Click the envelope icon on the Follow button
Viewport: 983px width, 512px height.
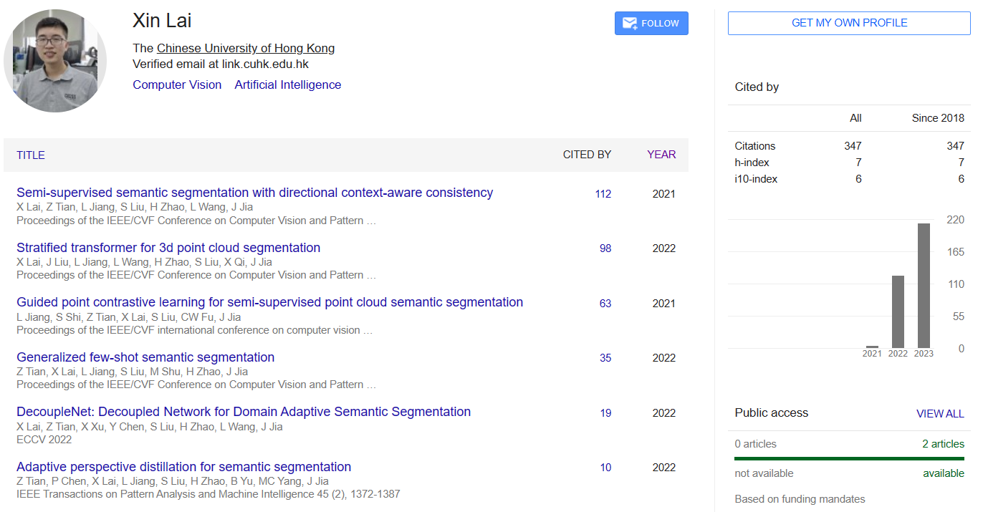[x=629, y=23]
